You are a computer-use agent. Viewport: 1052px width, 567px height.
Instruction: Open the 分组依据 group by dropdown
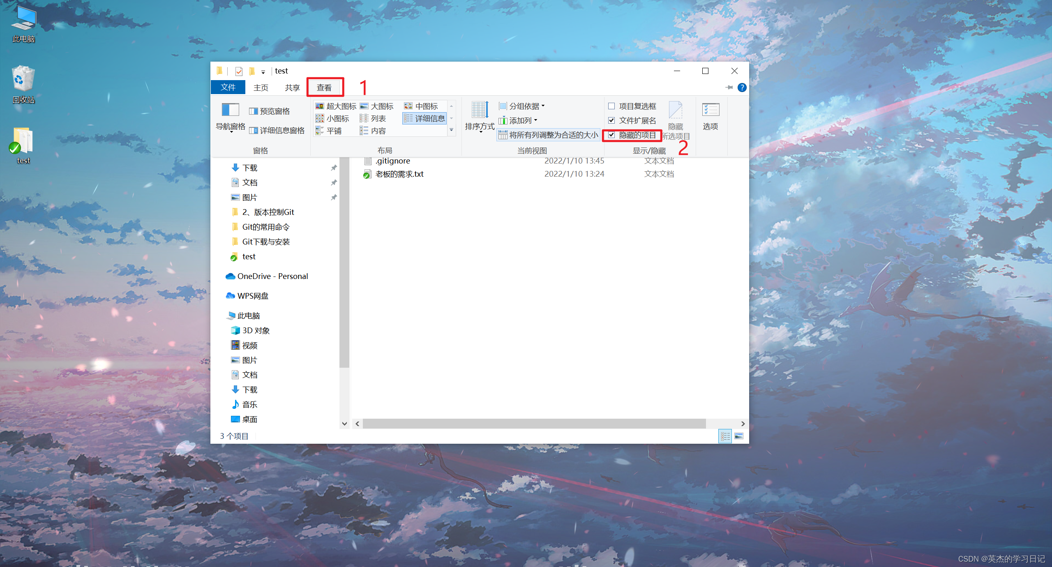[x=522, y=106]
